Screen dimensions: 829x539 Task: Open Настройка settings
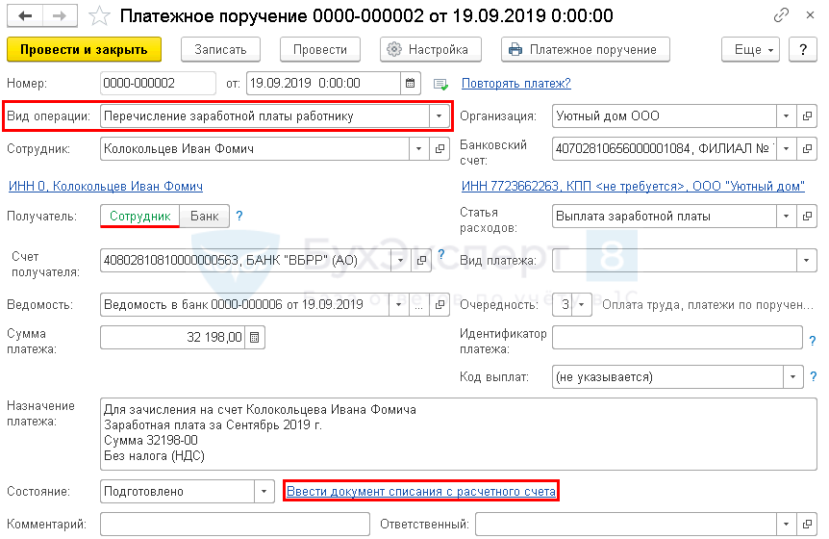(x=430, y=49)
